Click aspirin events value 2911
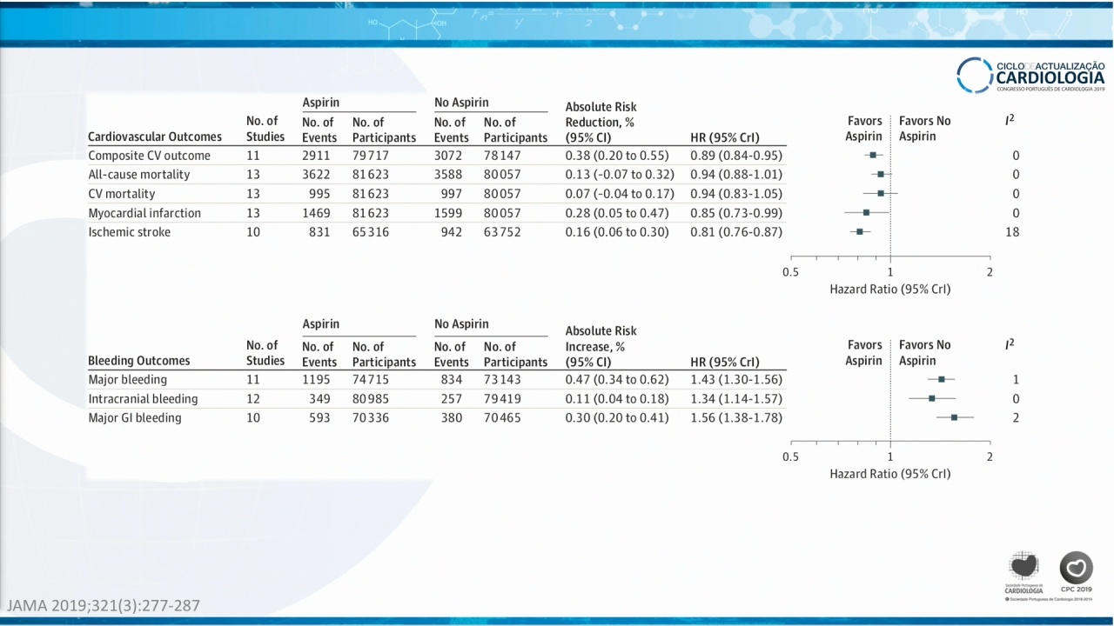1114x626 pixels. pos(317,156)
